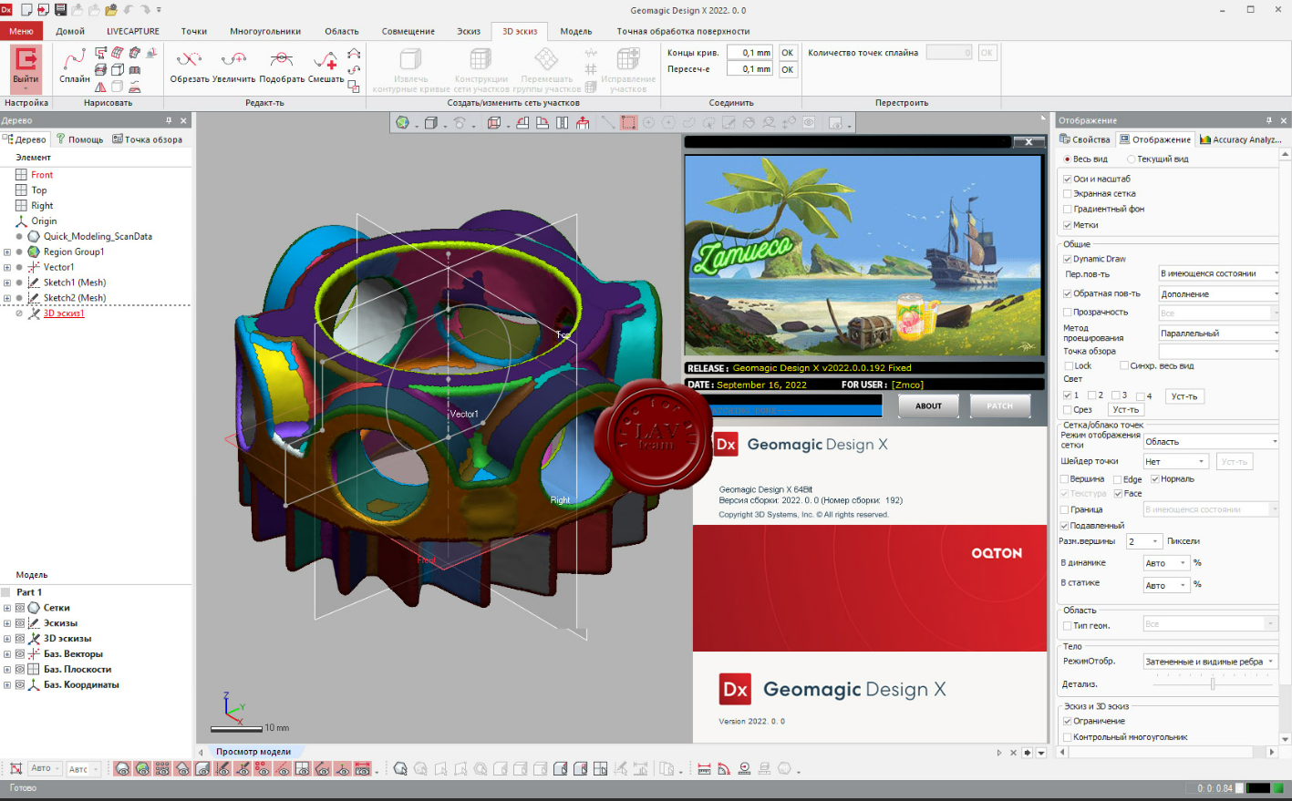1292x801 pixels.
Task: Open the Многоугольники ribbon tab
Action: coord(265,31)
